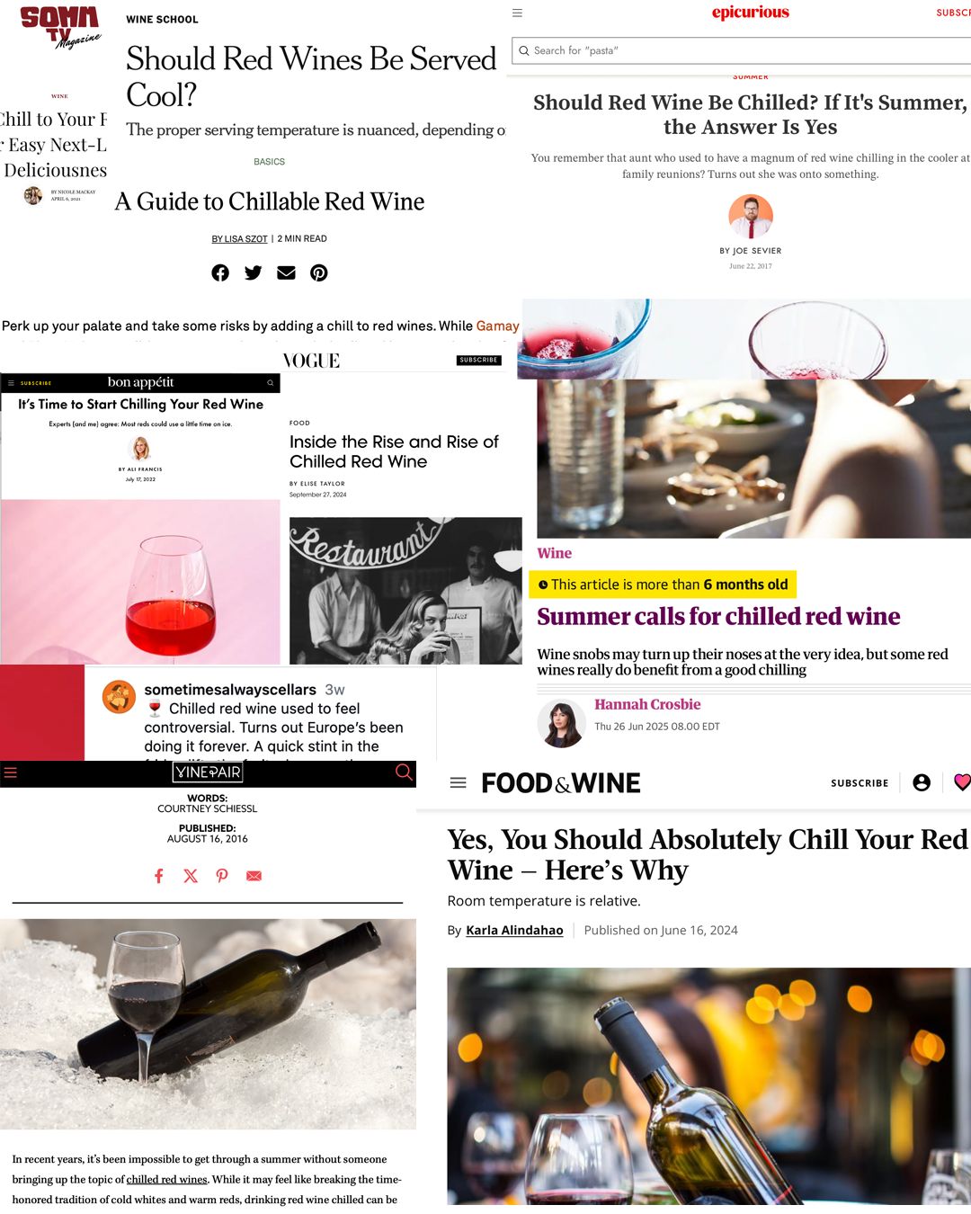Click the black Pinterest share icon
The width and height of the screenshot is (971, 1214).
[x=318, y=272]
